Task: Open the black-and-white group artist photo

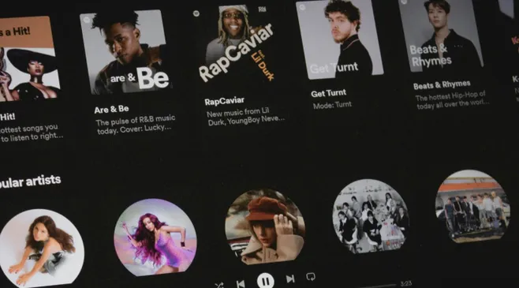Action: coord(371,216)
